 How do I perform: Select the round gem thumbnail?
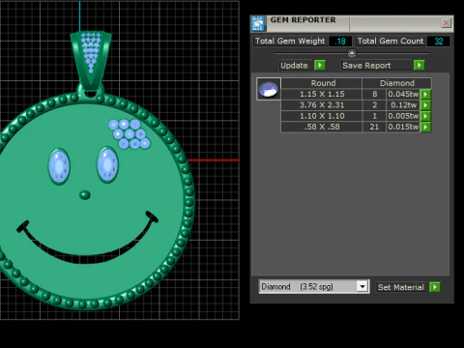tap(269, 89)
